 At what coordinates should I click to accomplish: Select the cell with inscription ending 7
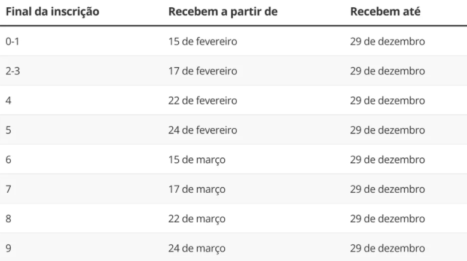click(x=8, y=190)
